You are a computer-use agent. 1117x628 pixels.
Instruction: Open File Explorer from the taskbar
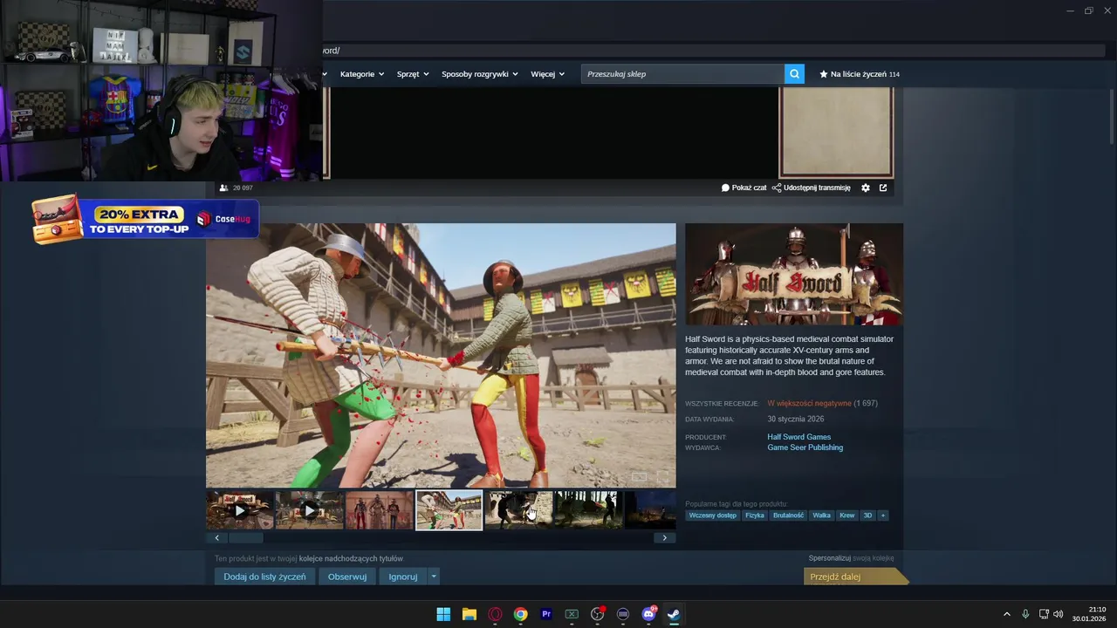(x=469, y=614)
